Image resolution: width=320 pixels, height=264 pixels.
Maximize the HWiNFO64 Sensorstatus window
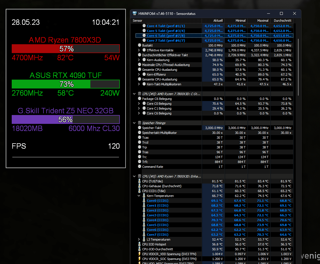(281, 13)
